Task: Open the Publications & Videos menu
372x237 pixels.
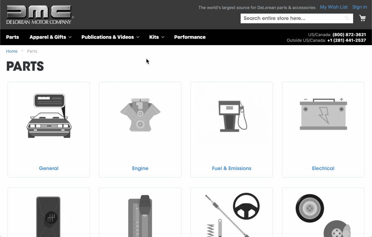Action: click(x=107, y=37)
